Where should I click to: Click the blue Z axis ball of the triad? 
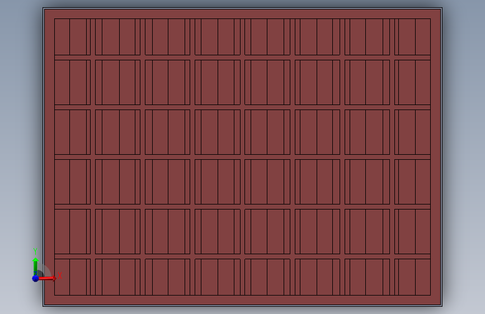[35, 278]
